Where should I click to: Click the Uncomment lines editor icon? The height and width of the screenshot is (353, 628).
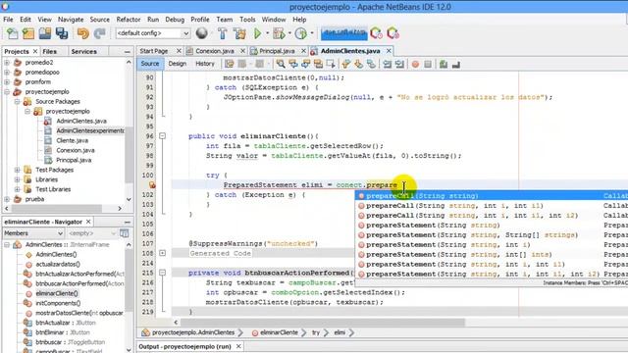tap(455, 64)
